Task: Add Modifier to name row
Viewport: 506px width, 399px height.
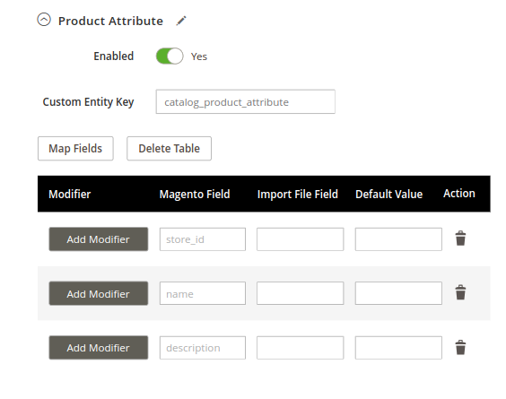Action: click(99, 293)
